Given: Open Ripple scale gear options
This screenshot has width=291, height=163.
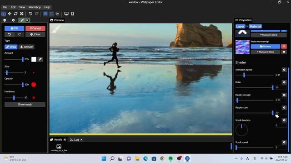Looking at the screenshot, I should click(284, 108).
